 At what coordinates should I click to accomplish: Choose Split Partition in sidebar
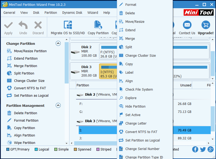(x=20, y=73)
